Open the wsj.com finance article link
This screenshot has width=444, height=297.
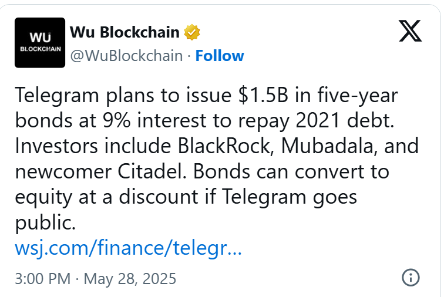128,249
